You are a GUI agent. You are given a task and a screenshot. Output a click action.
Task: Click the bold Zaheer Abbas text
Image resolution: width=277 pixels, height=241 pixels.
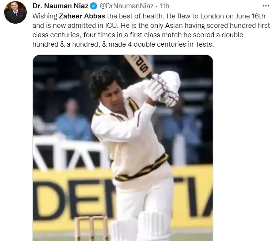[x=82, y=16]
